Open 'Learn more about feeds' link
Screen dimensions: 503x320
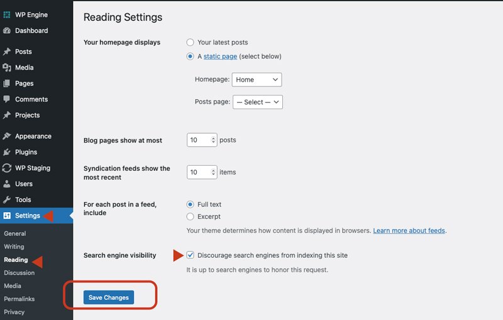409,231
